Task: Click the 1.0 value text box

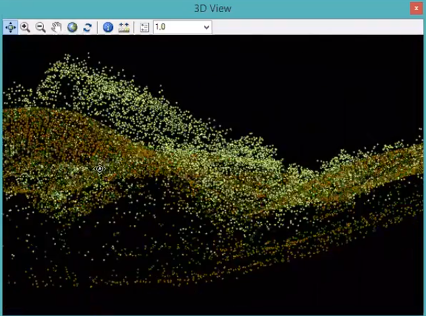Action: click(176, 28)
